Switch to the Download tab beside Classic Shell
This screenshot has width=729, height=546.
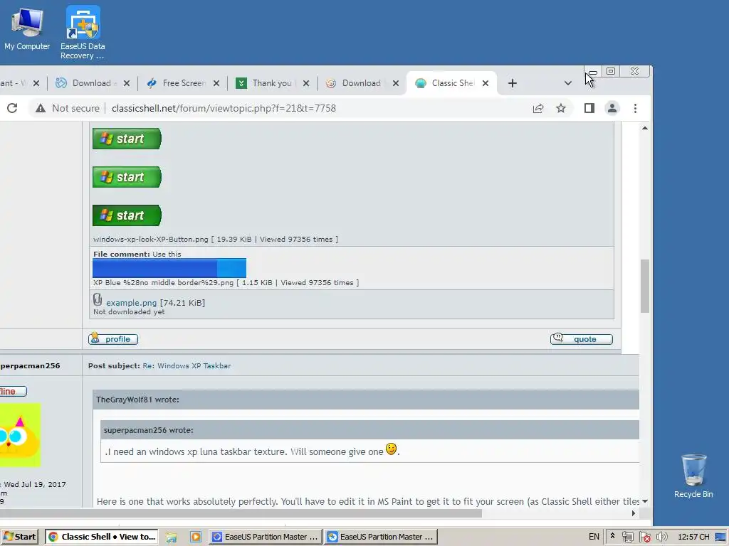point(361,83)
